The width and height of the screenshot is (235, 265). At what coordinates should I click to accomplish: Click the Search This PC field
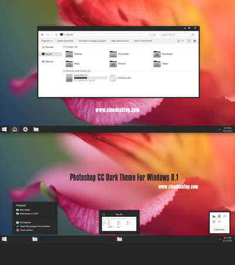point(177,35)
